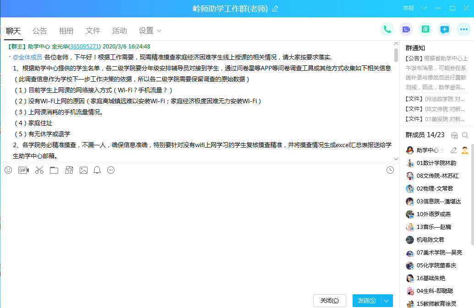This screenshot has height=308, width=474.
Task: Switch to the 公告 tab
Action: [x=40, y=31]
